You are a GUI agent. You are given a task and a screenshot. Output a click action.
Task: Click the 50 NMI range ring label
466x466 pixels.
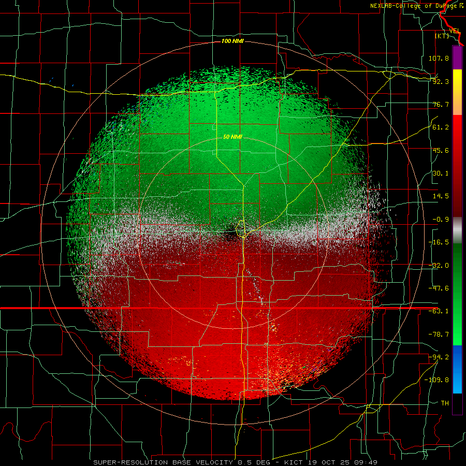tap(232, 137)
